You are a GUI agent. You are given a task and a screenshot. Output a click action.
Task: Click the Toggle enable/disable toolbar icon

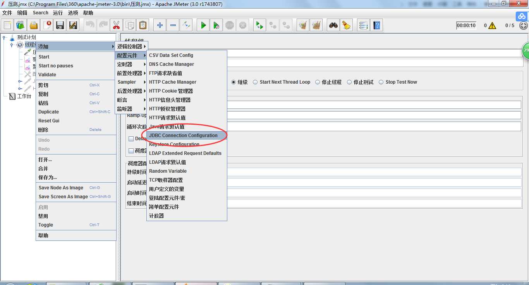186,26
